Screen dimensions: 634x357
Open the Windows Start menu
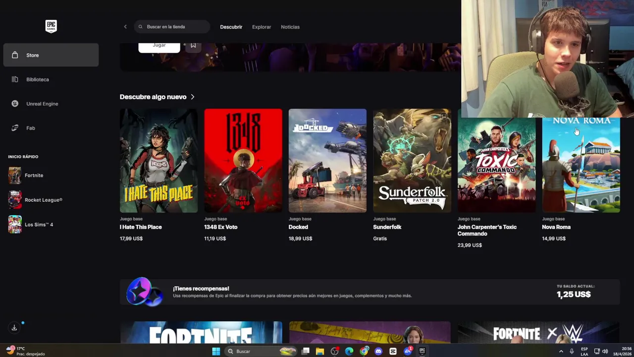click(x=216, y=352)
